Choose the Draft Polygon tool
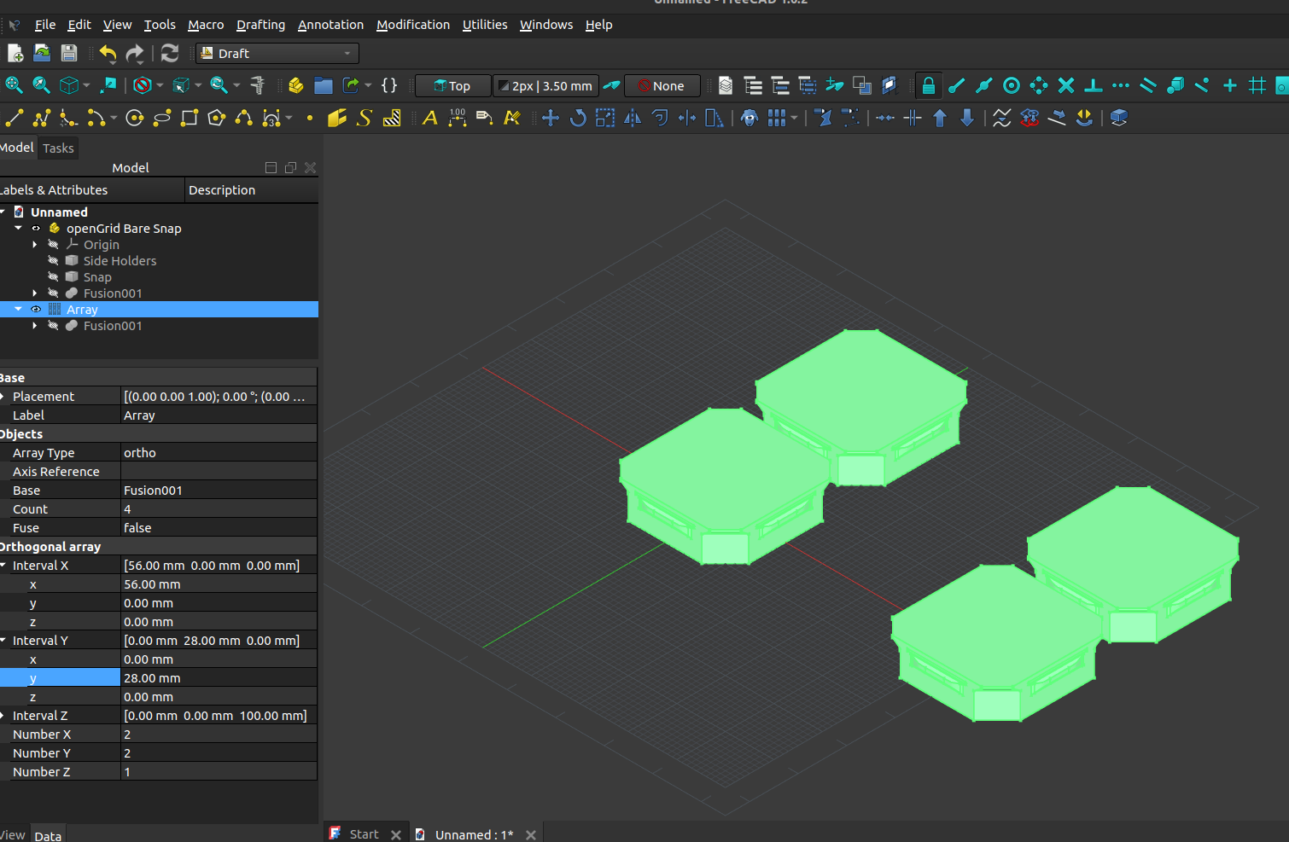Viewport: 1289px width, 842px height. point(217,118)
